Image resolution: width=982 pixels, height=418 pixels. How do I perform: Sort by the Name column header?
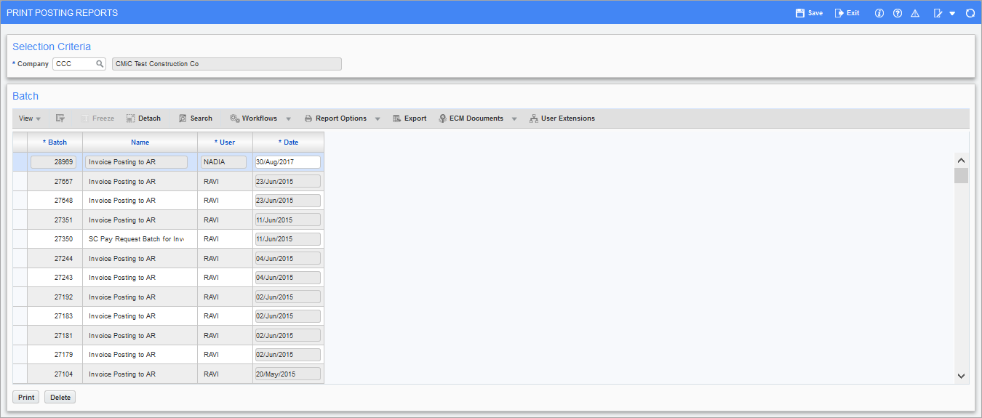(x=140, y=142)
